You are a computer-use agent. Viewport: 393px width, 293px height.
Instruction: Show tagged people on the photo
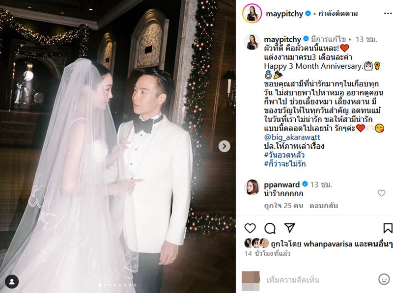pyautogui.click(x=12, y=282)
